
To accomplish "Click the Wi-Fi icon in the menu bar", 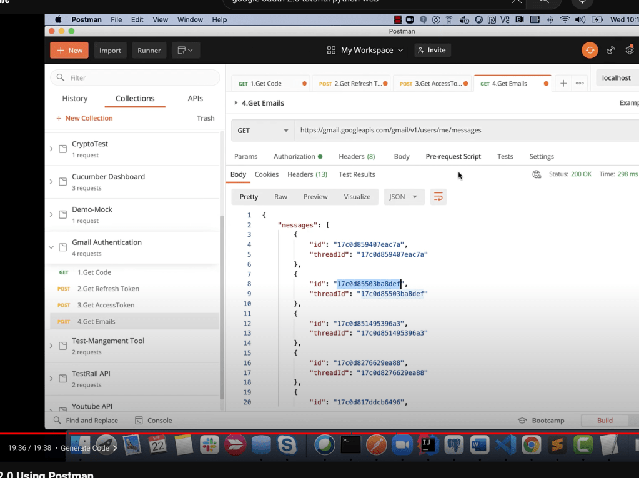I will (x=565, y=19).
